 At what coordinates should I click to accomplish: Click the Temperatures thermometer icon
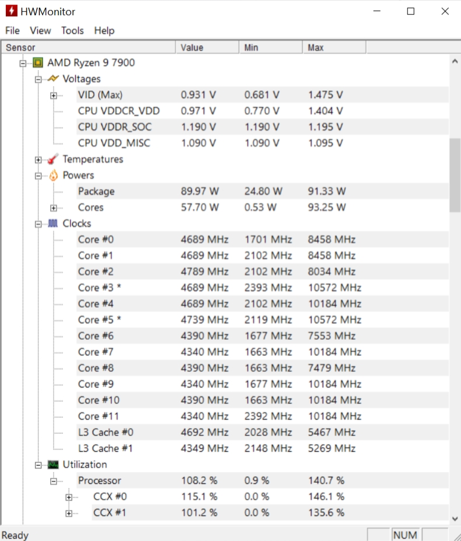click(x=54, y=159)
